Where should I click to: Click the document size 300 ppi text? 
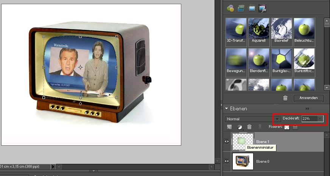pyautogui.click(x=20, y=167)
